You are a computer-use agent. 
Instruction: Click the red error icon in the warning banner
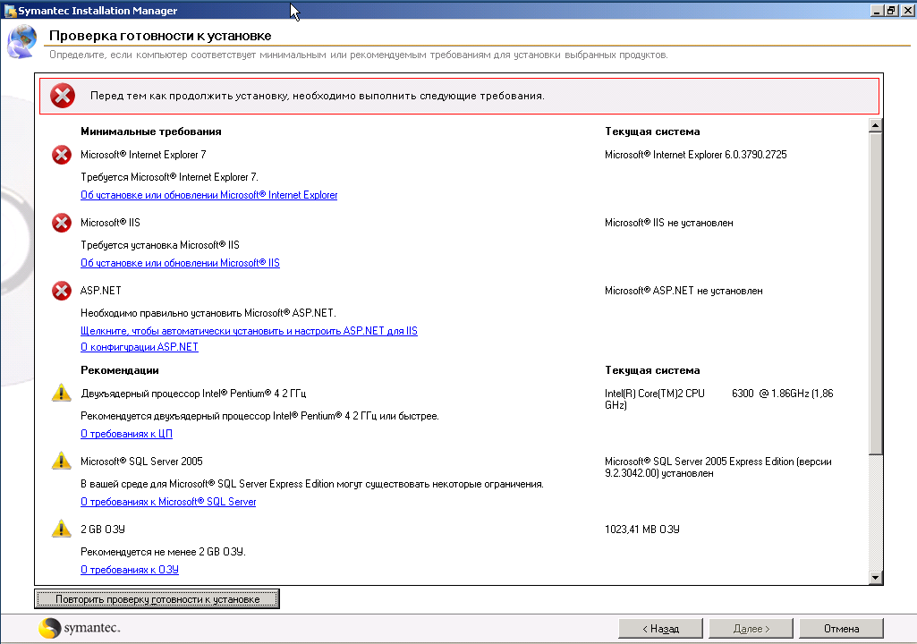point(63,96)
